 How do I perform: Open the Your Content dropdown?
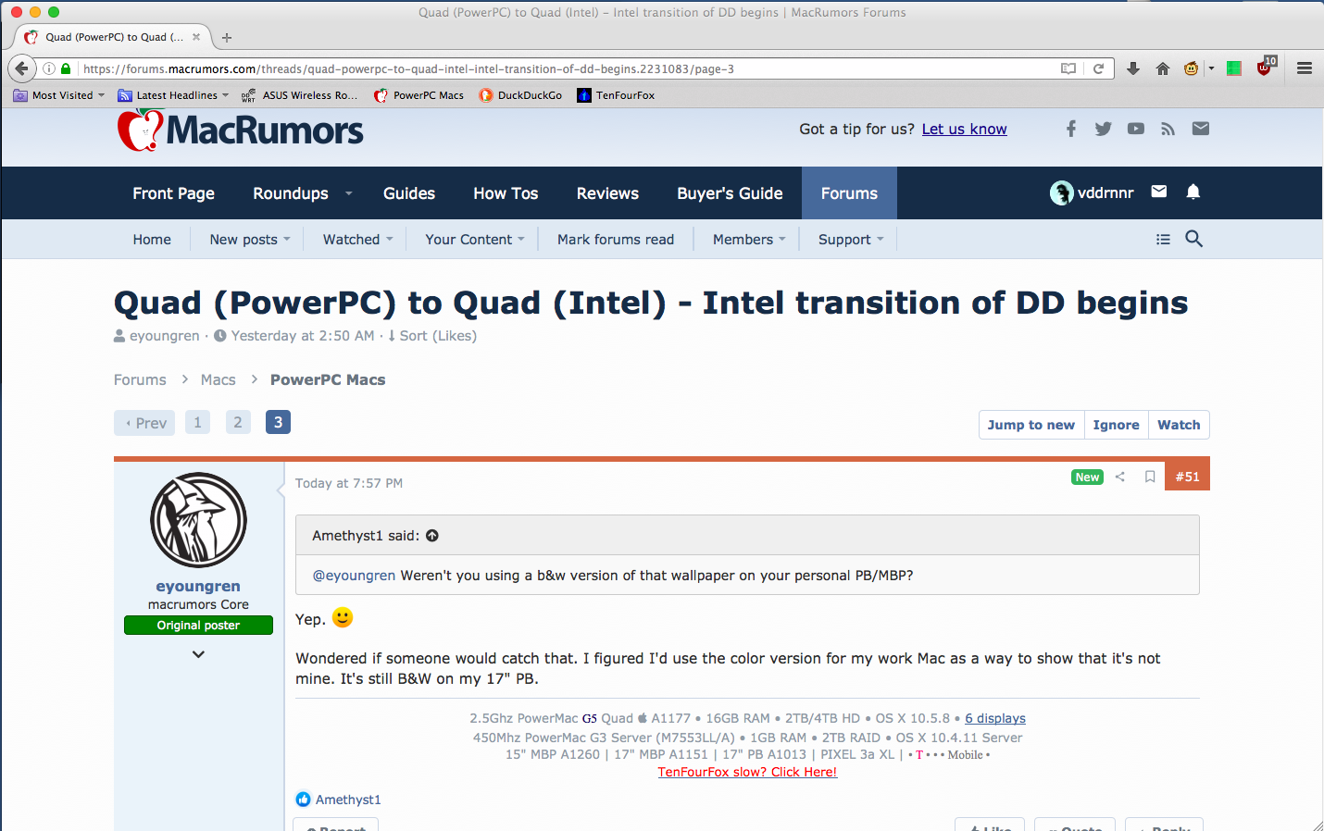pos(475,239)
